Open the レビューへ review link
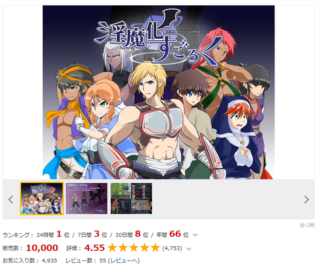The image size is (319, 267). pos(125,260)
